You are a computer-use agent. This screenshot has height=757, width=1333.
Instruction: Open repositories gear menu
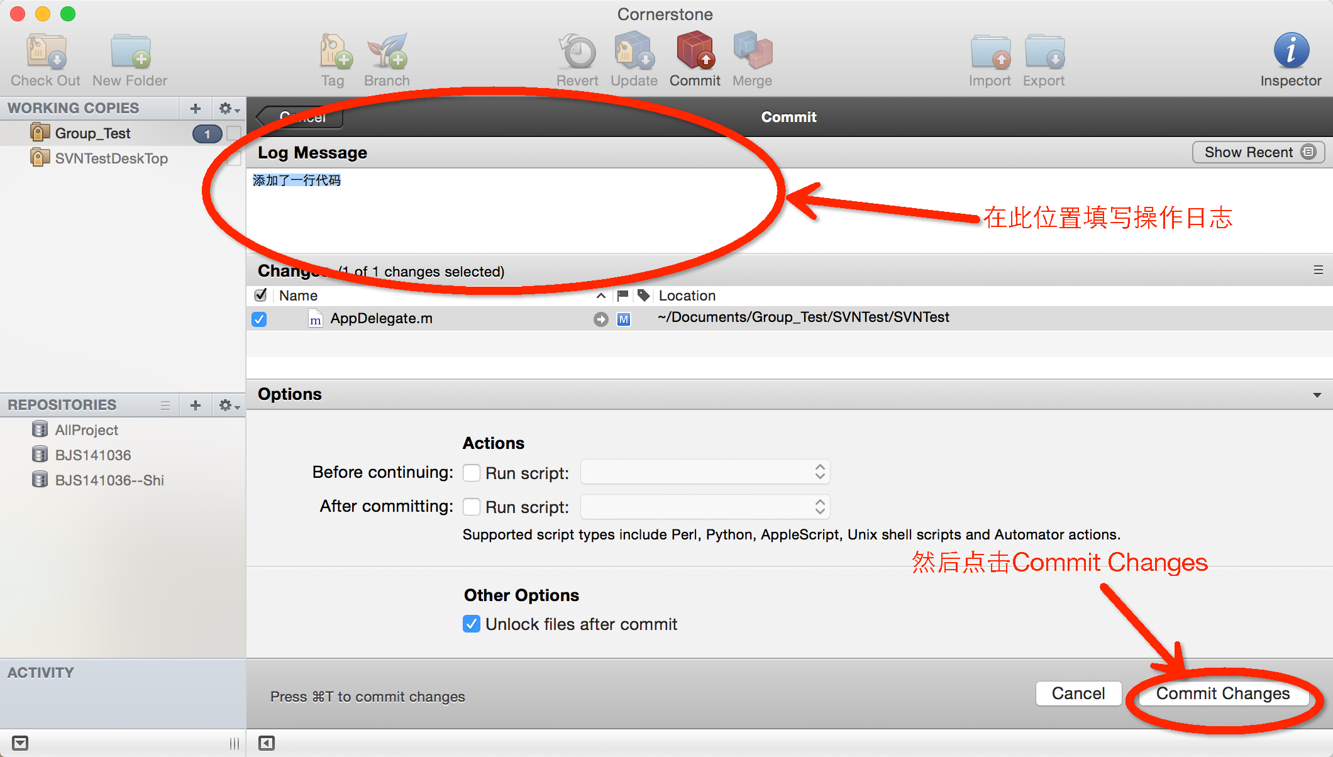(x=229, y=405)
